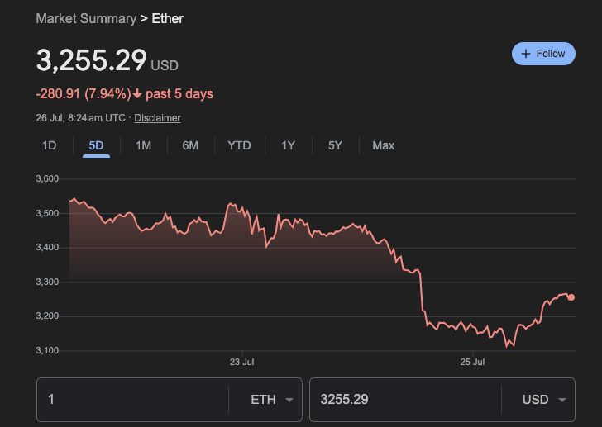Click the ETH amount input field
This screenshot has width=602, height=427.
coord(132,400)
